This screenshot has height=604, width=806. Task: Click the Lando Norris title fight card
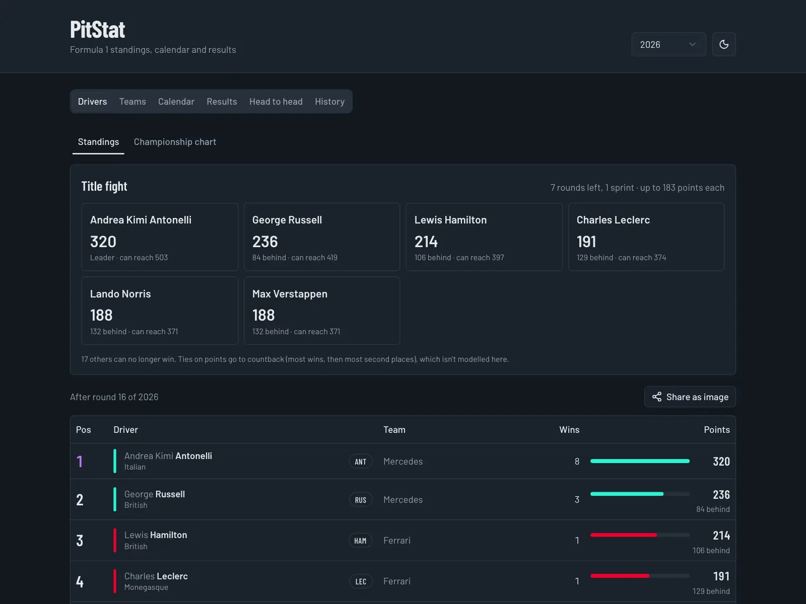coord(160,311)
